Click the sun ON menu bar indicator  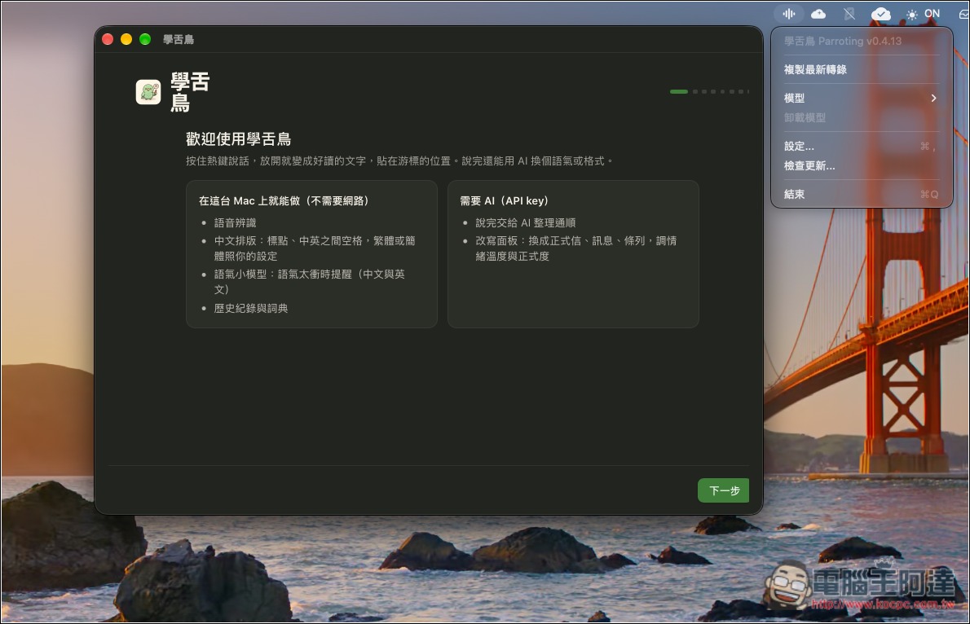point(923,14)
